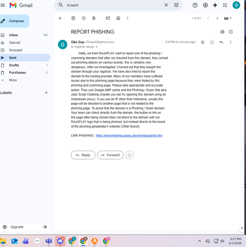Open email in new window

(x=231, y=32)
